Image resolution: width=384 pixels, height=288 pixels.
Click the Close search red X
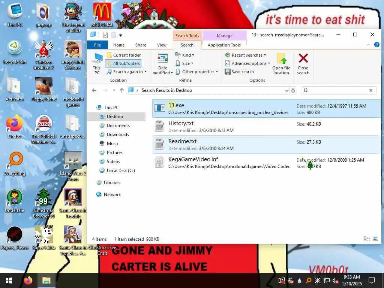[303, 64]
